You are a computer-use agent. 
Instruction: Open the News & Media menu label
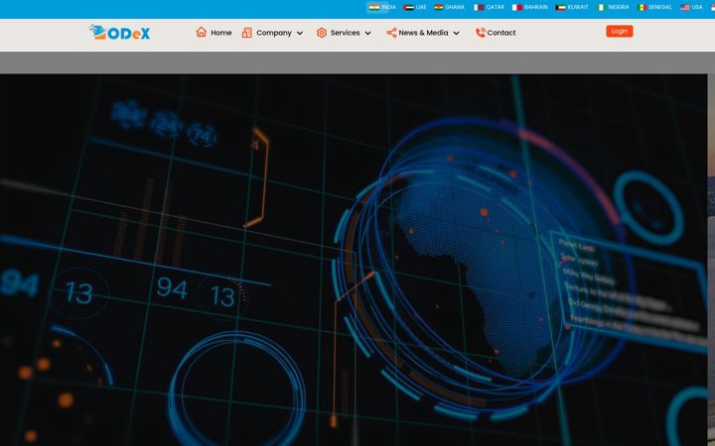[x=423, y=33]
